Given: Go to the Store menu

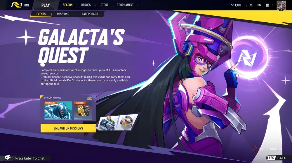Looking at the screenshot, I should tap(104, 5).
